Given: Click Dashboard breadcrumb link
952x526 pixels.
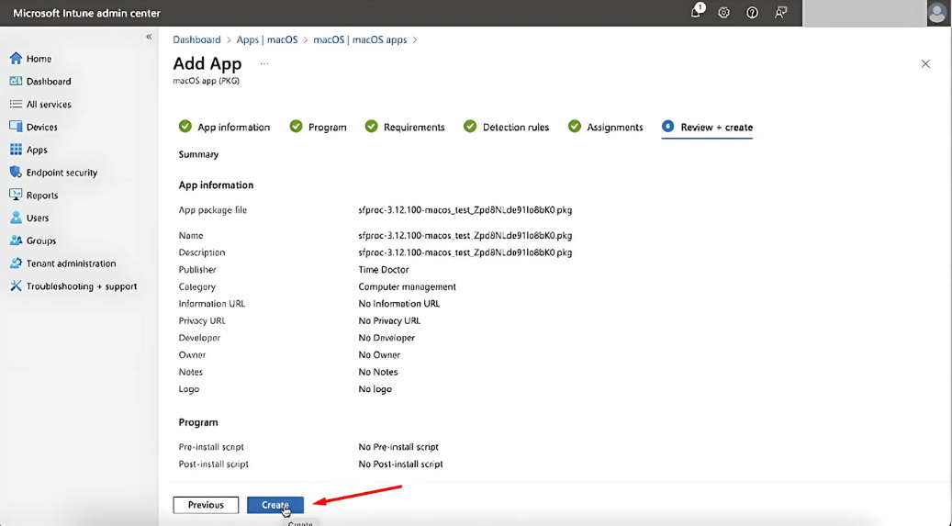Looking at the screenshot, I should 196,39.
